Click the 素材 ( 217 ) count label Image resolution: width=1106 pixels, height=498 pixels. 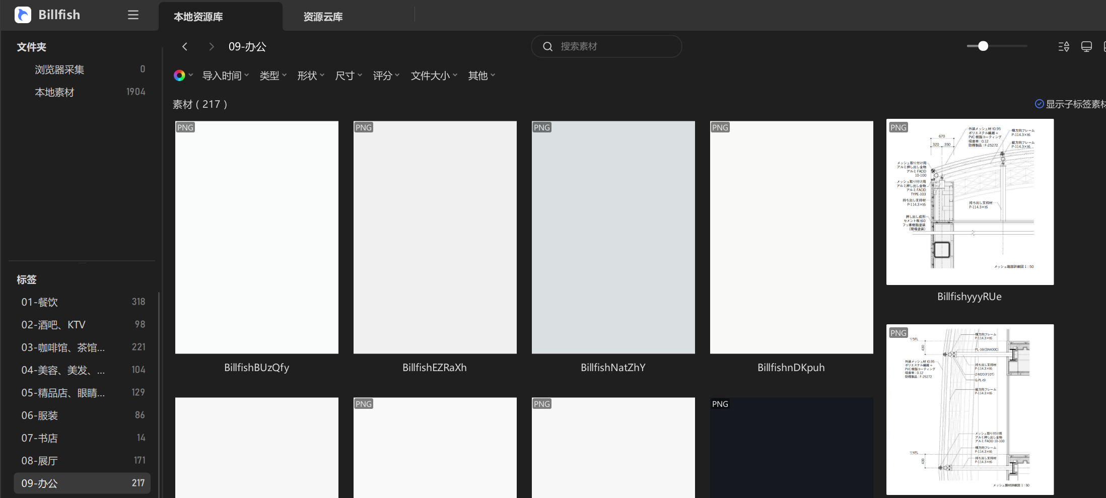(x=200, y=104)
